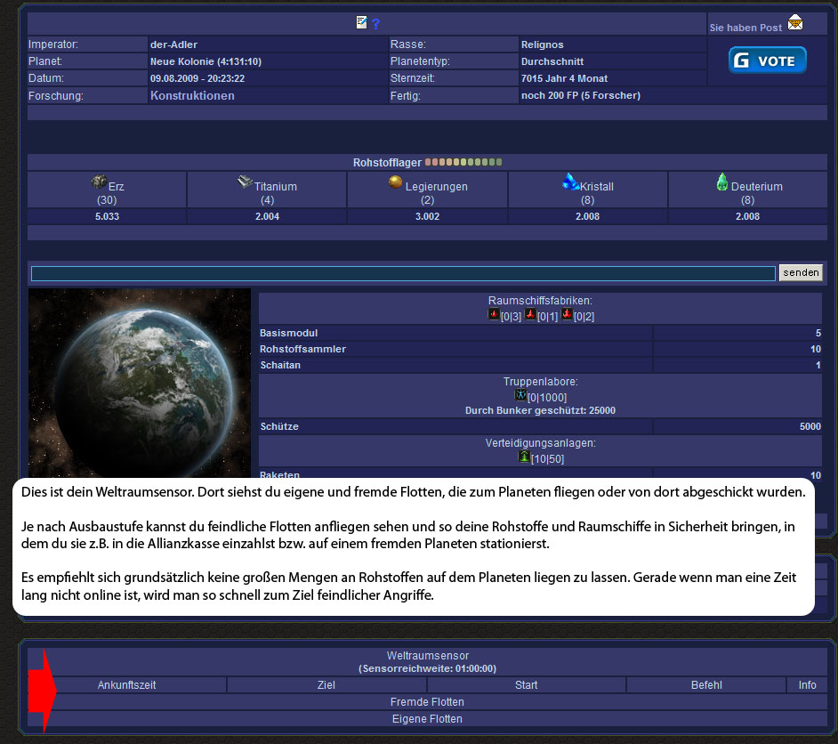Open the first spaceship factory icon [0|3]
Viewport: 838px width, 744px height.
click(x=494, y=315)
